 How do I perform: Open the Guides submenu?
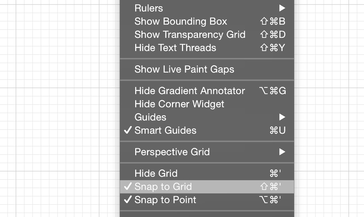(x=150, y=117)
